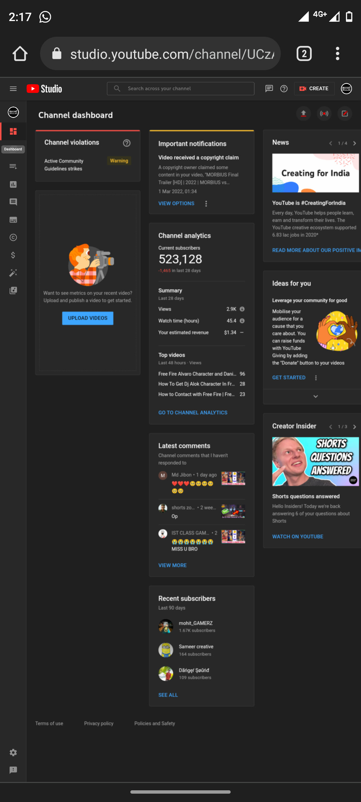This screenshot has height=802, width=361.
Task: Click the create post pencil icon
Action: 345,114
